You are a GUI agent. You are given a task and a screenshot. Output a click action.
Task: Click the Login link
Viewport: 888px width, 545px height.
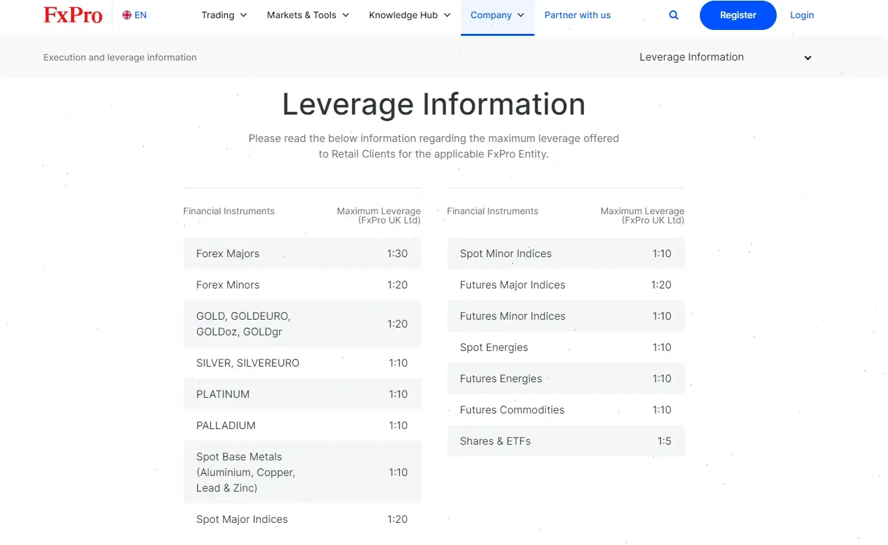[801, 15]
